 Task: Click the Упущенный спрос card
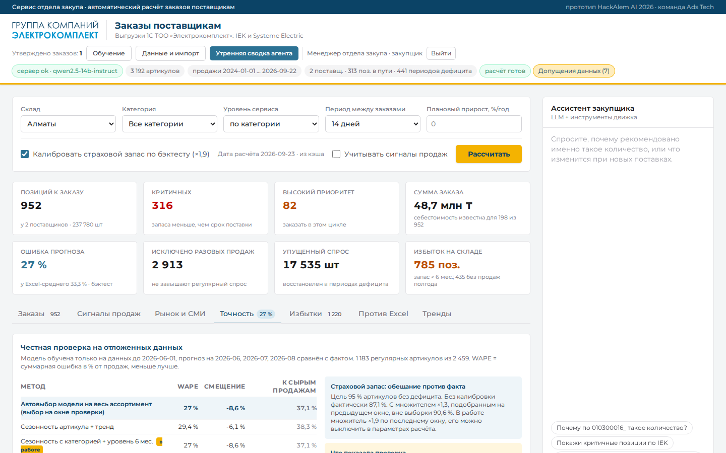pyautogui.click(x=337, y=268)
